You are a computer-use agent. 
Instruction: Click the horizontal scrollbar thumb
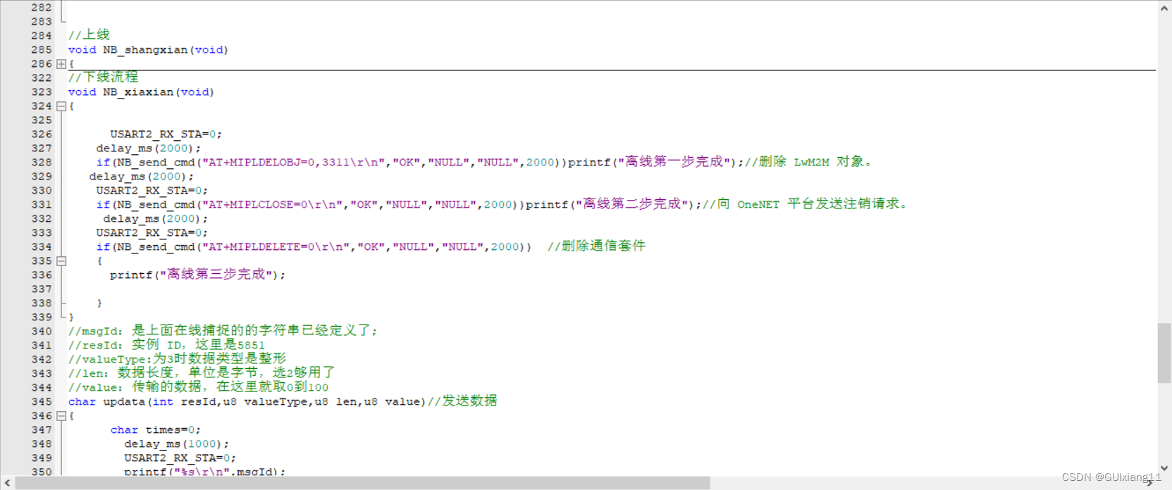click(362, 483)
